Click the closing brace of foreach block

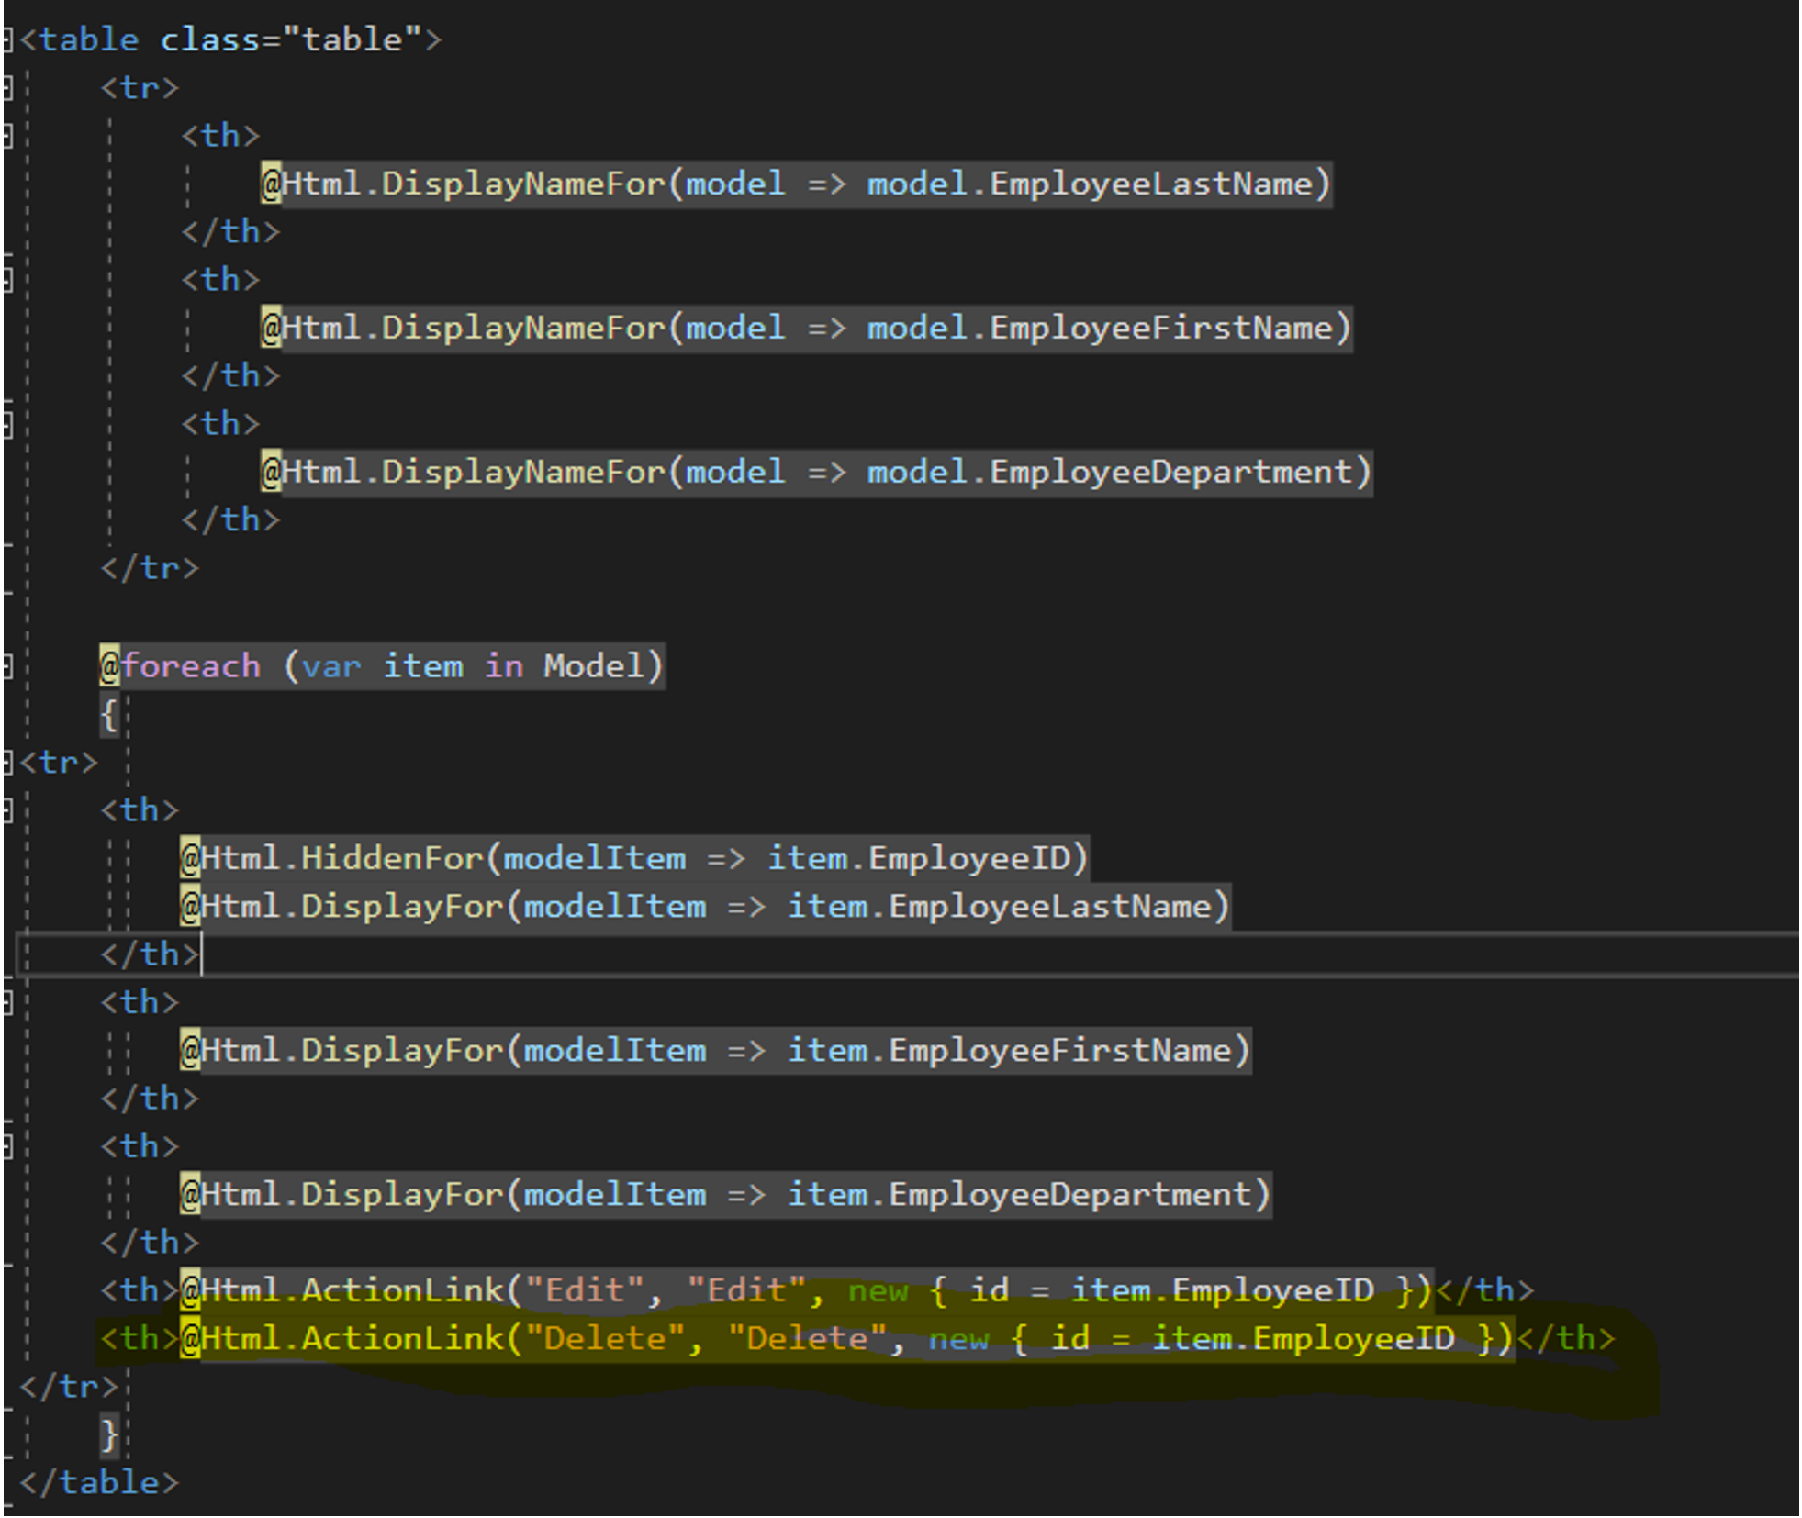(x=109, y=1434)
